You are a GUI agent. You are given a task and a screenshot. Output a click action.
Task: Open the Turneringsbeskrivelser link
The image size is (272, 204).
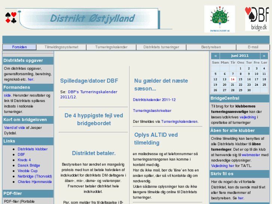[x=152, y=110]
